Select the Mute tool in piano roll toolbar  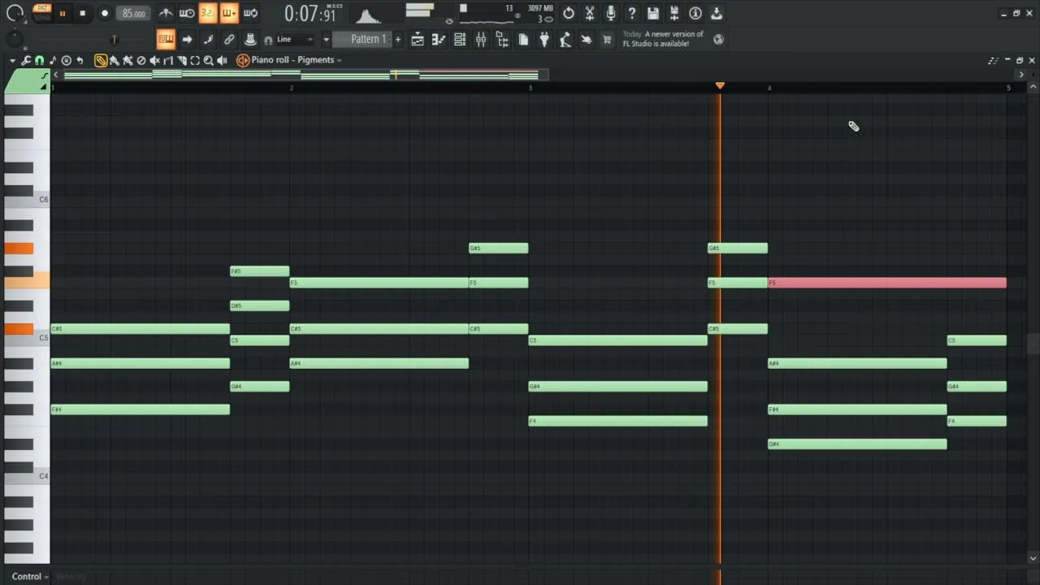154,60
